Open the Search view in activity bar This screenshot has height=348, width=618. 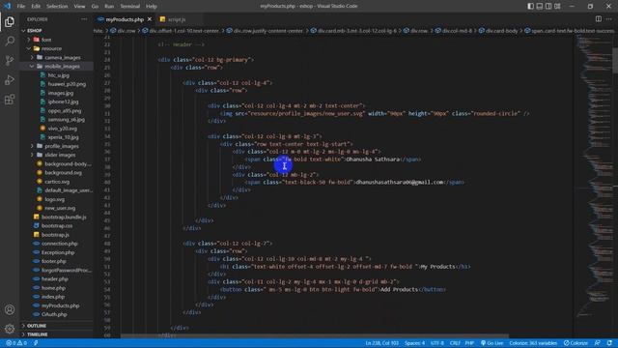click(10, 41)
